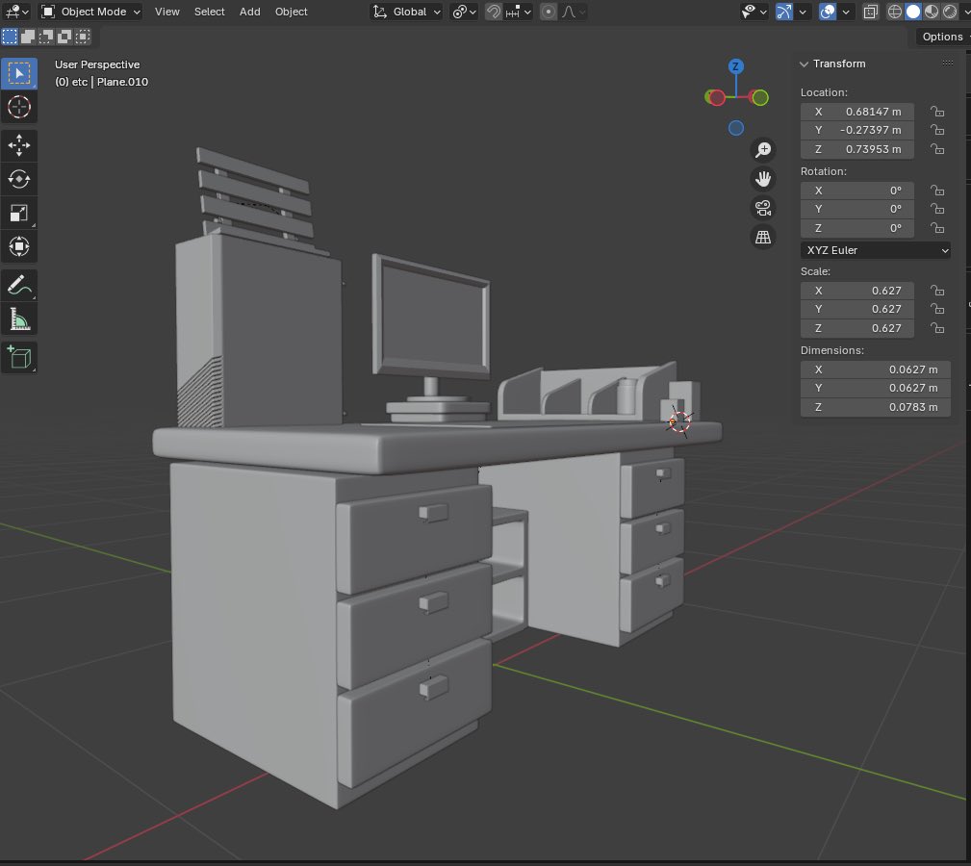Open the XYZ Euler rotation mode dropdown
The width and height of the screenshot is (971, 866).
coord(875,250)
